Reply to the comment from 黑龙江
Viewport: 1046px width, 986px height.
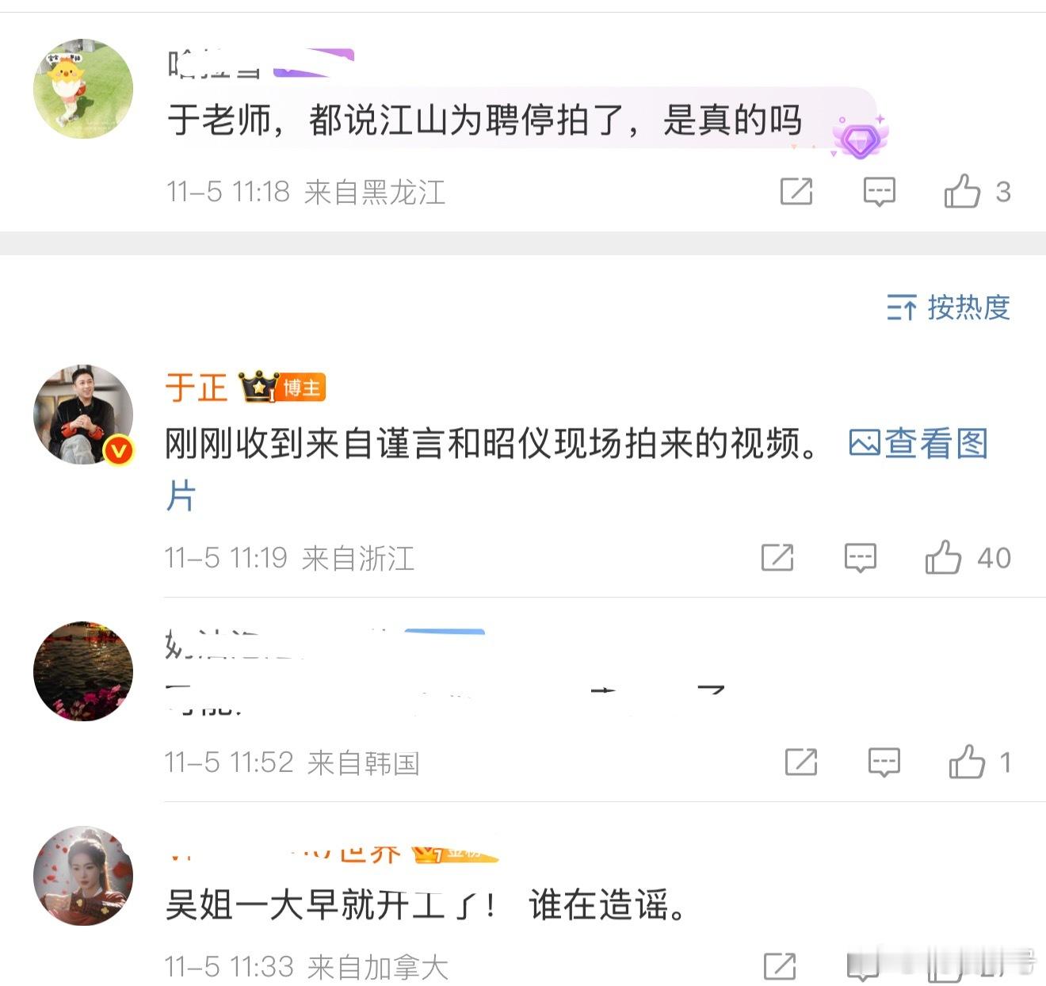(x=880, y=192)
